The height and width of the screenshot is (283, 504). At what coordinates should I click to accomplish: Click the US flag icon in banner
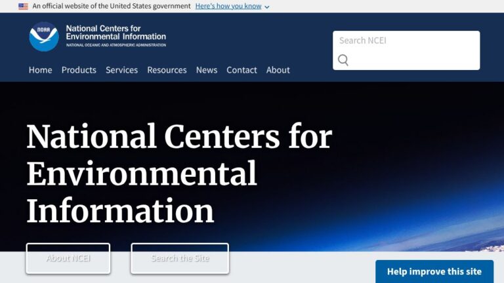pyautogui.click(x=23, y=7)
